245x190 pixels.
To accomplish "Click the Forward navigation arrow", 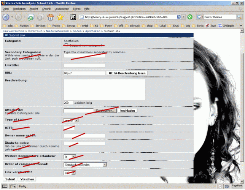I will tap(18, 17).
